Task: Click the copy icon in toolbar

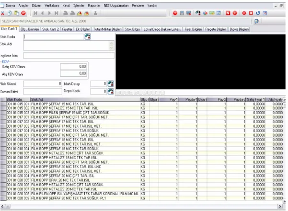Action: click(x=10, y=13)
